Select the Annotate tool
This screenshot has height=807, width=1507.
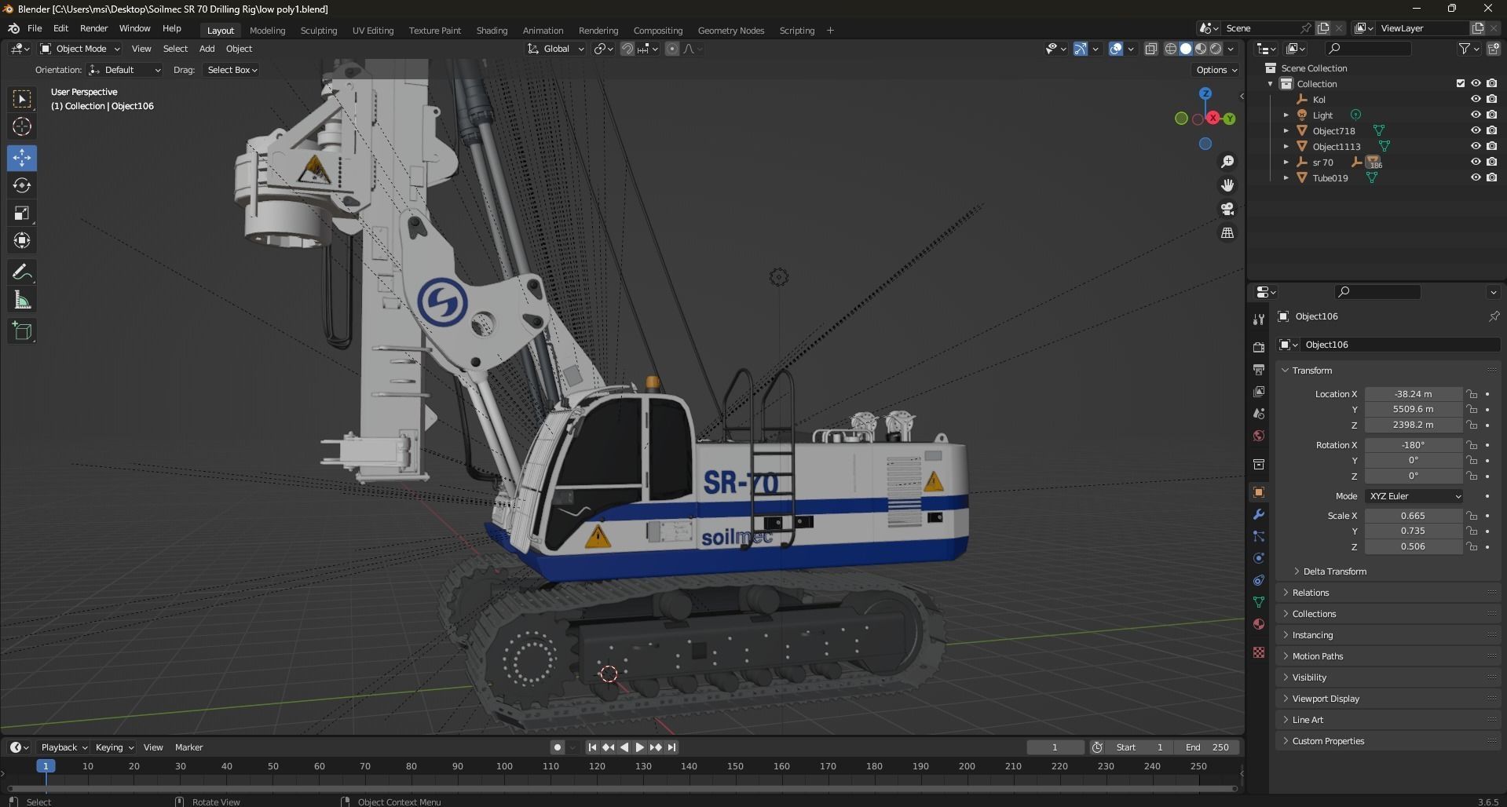pos(22,272)
